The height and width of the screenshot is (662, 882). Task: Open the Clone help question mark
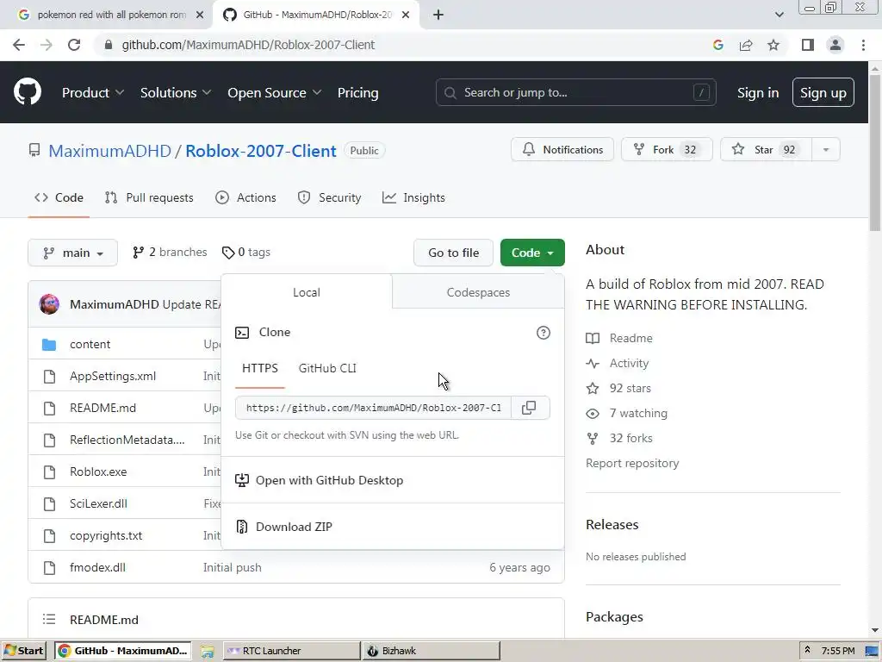point(543,333)
